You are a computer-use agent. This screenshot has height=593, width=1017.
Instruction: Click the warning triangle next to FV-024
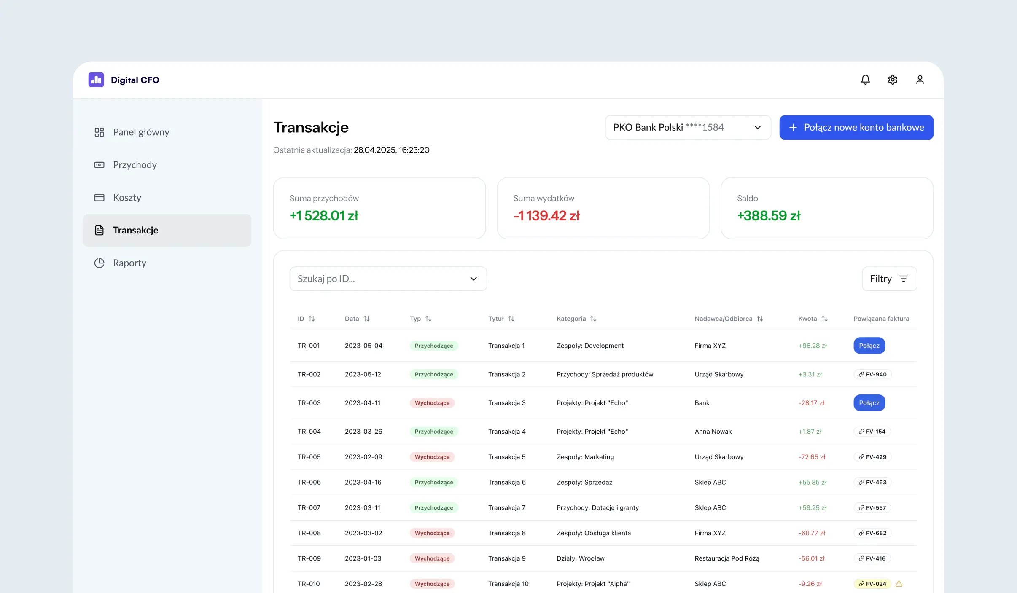coord(899,584)
